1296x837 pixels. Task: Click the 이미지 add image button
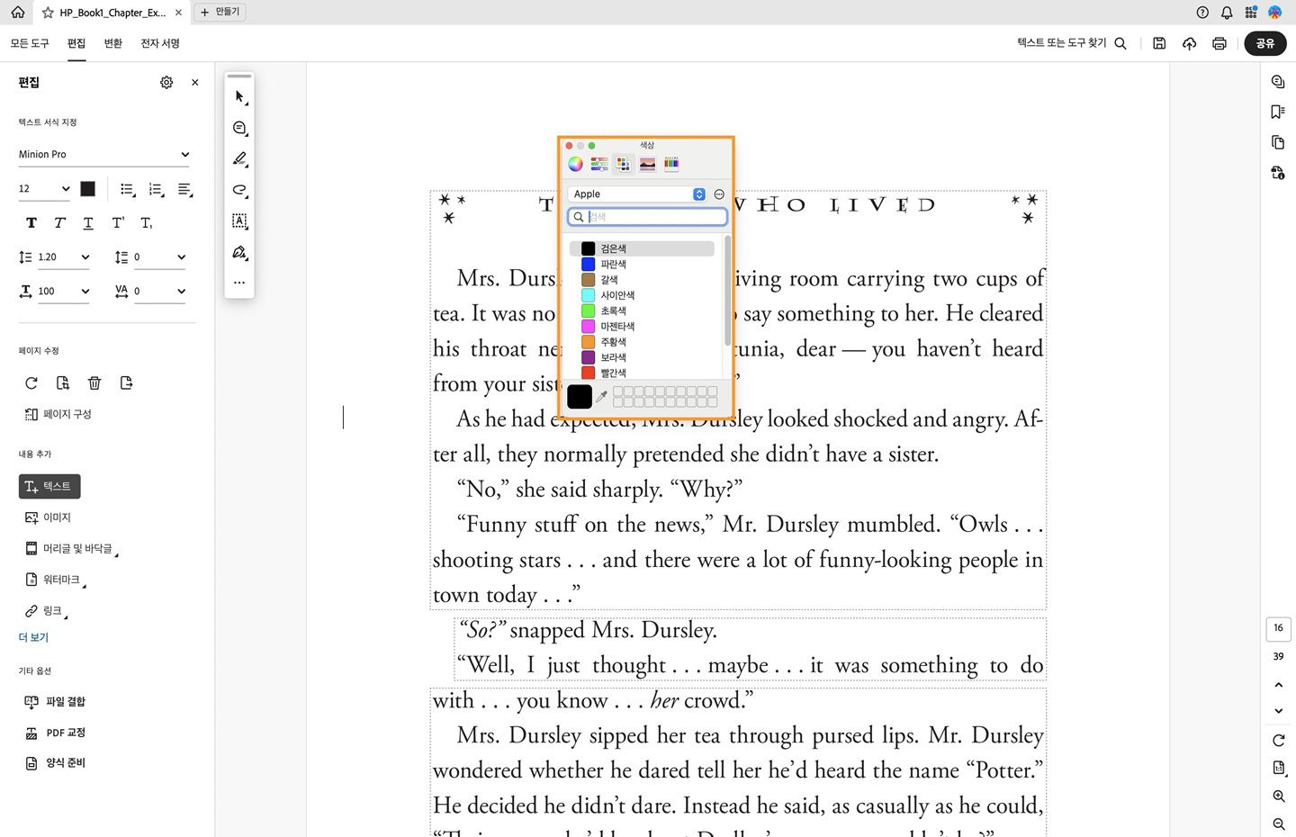click(49, 517)
